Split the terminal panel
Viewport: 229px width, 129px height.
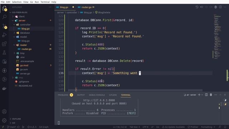(x=206, y=95)
